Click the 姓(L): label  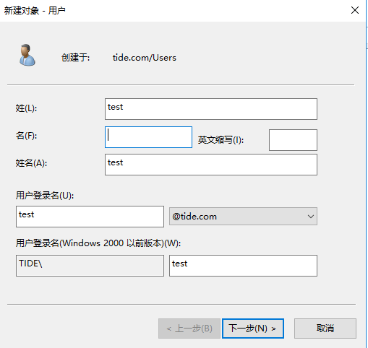pyautogui.click(x=26, y=108)
